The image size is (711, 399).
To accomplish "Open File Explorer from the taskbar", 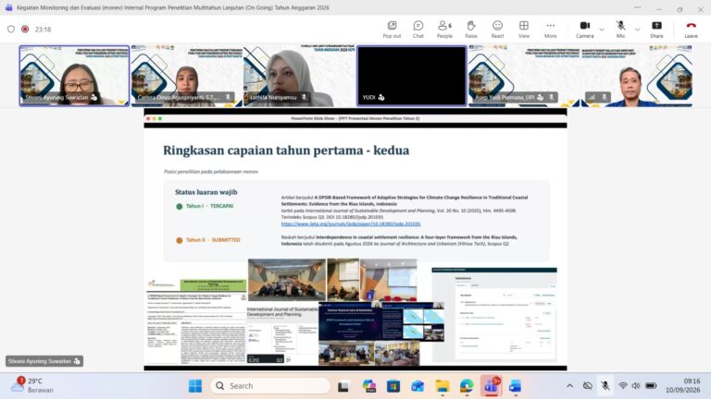I will coord(443,386).
